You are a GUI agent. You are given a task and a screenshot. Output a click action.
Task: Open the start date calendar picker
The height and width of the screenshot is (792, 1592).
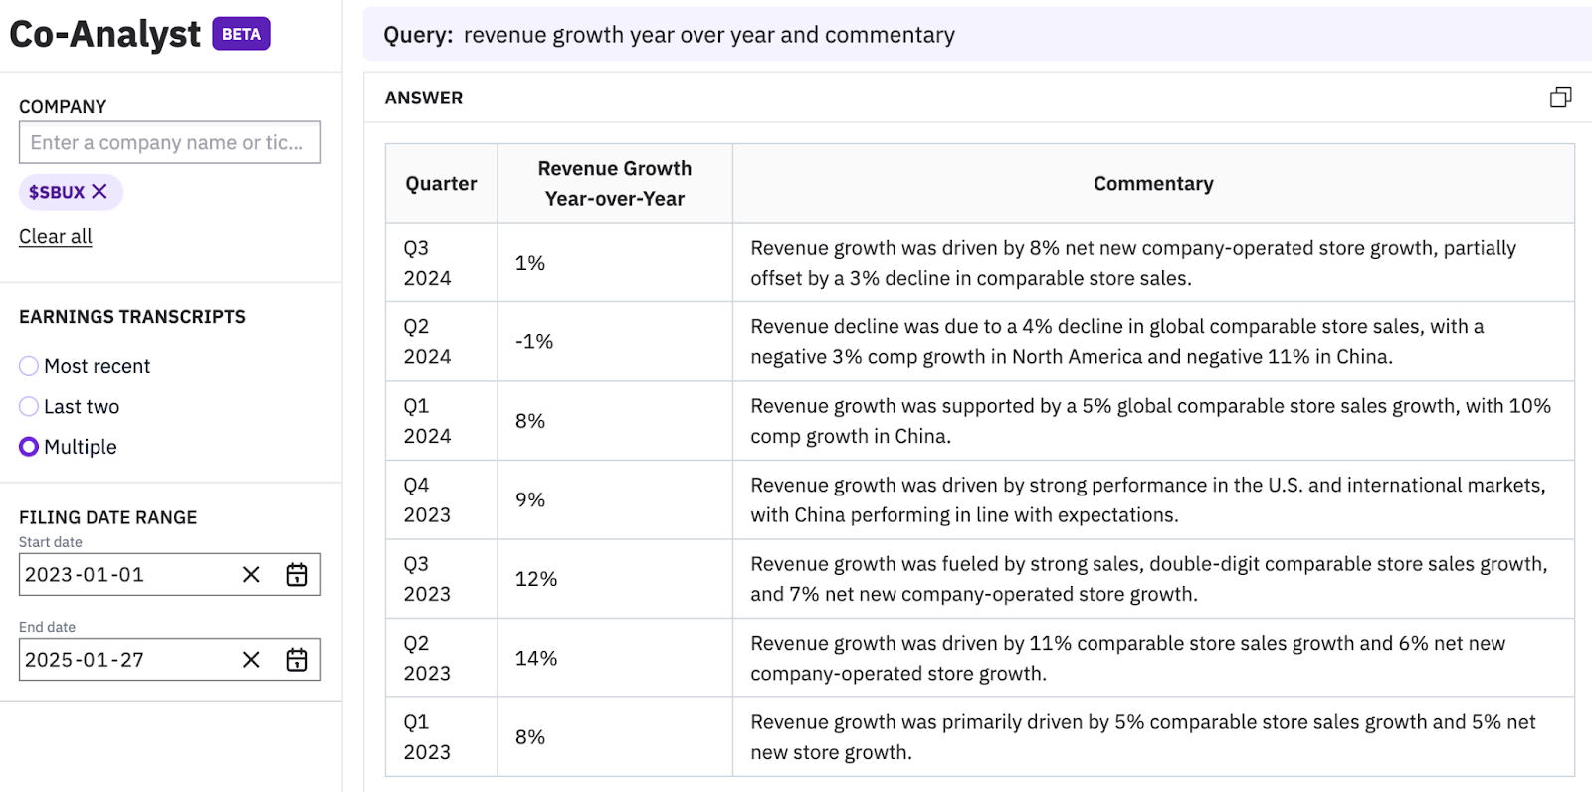(297, 575)
